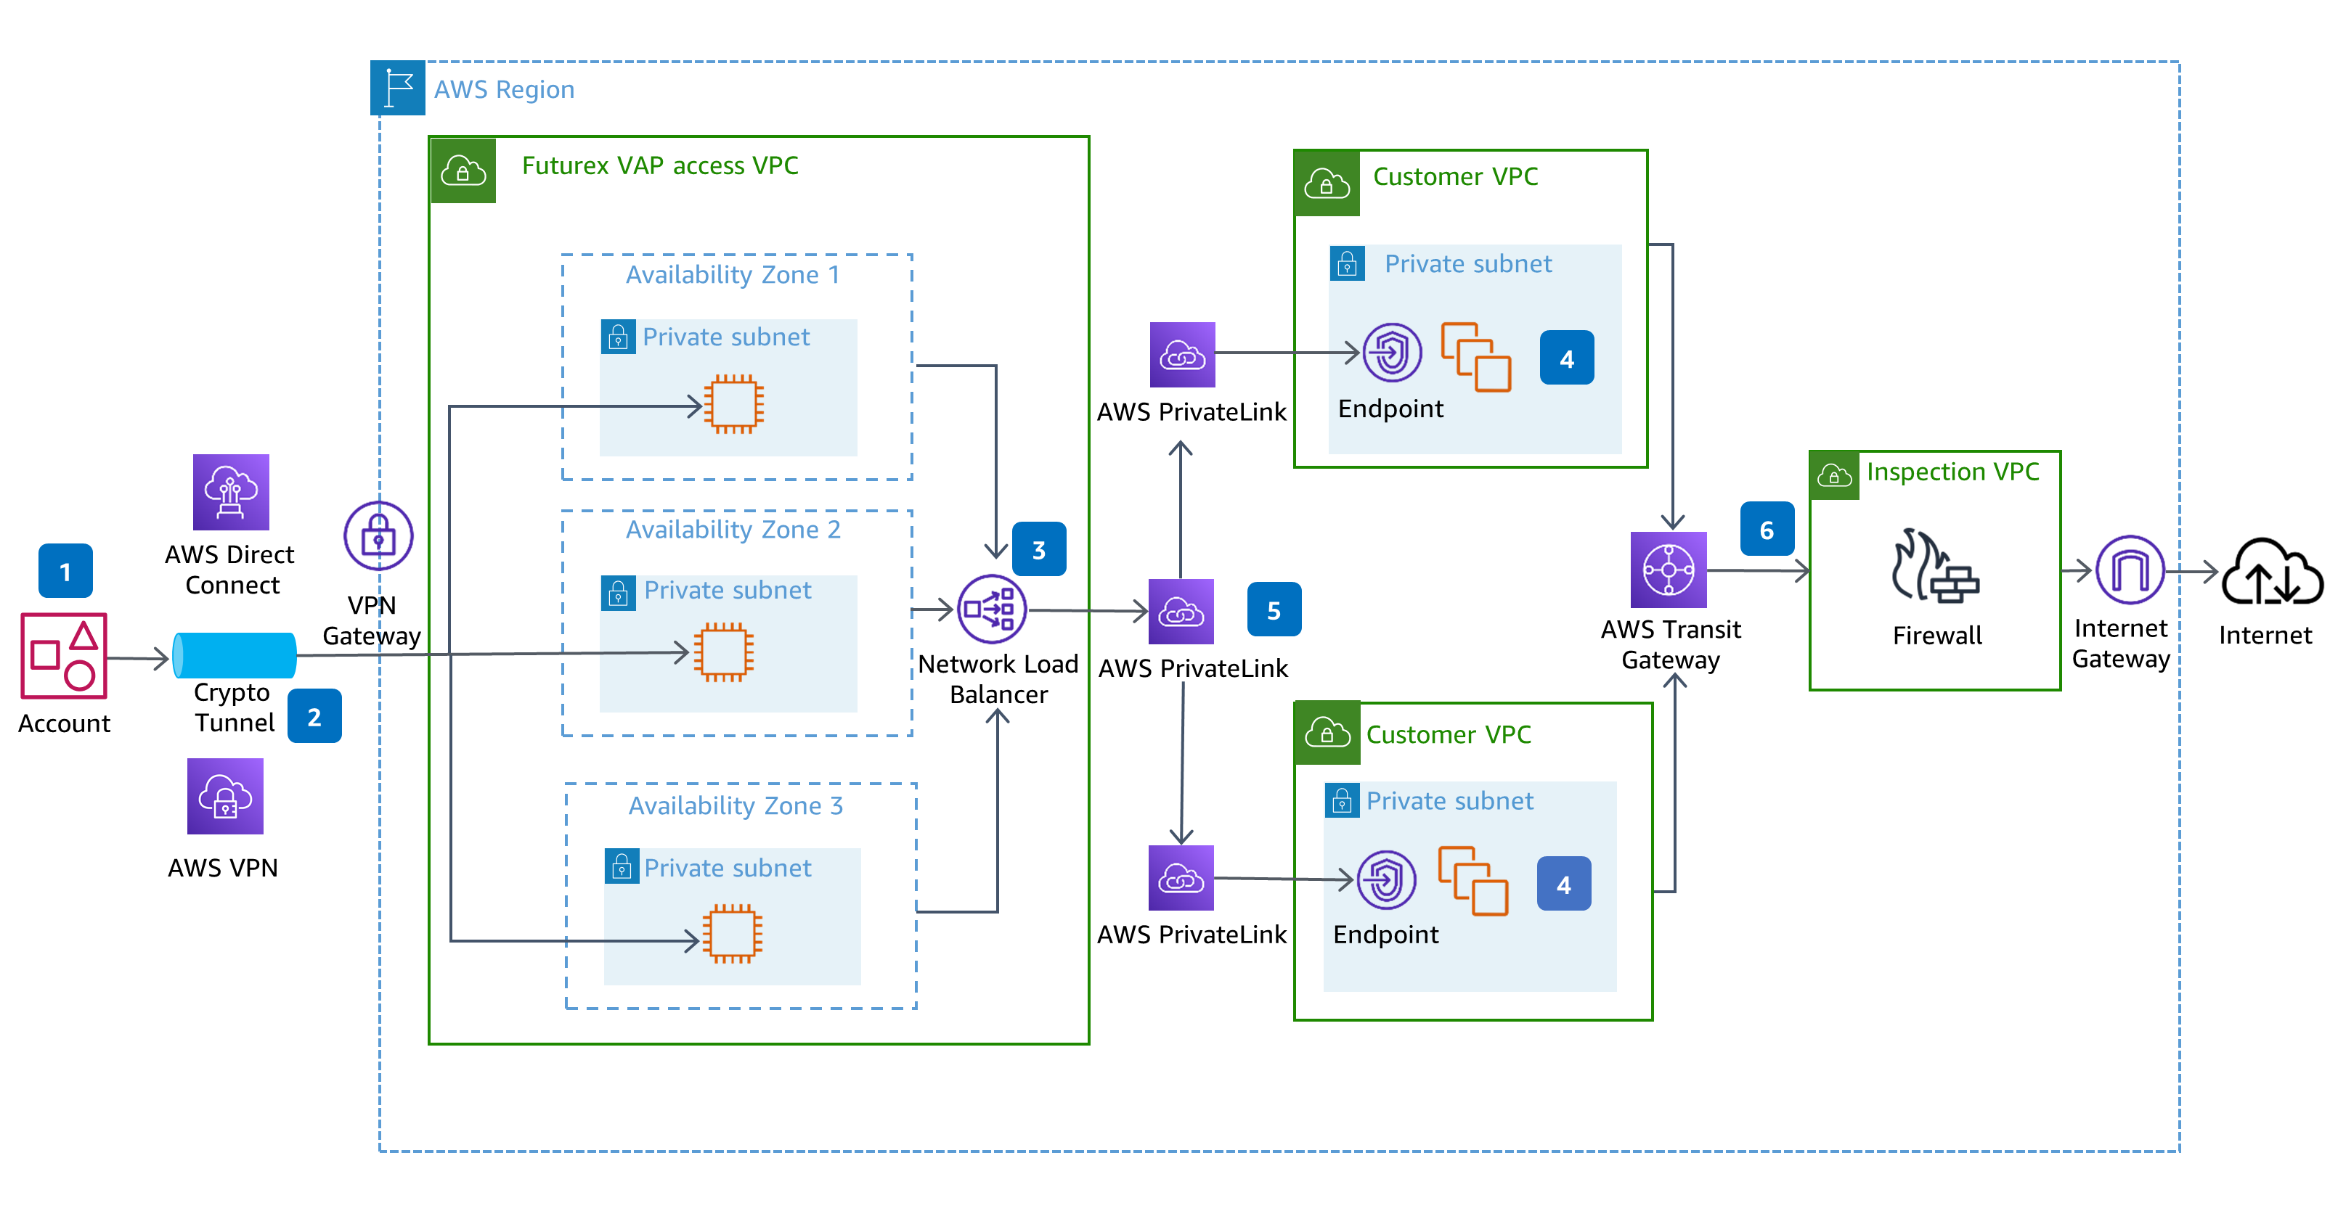
Task: Click the upper Customer VPC cloud icon
Action: pos(1327,184)
